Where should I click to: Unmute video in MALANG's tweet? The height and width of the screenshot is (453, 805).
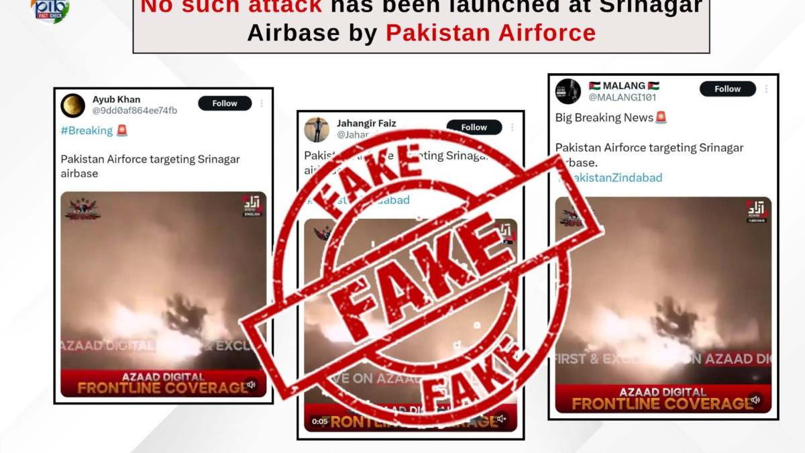(x=755, y=400)
